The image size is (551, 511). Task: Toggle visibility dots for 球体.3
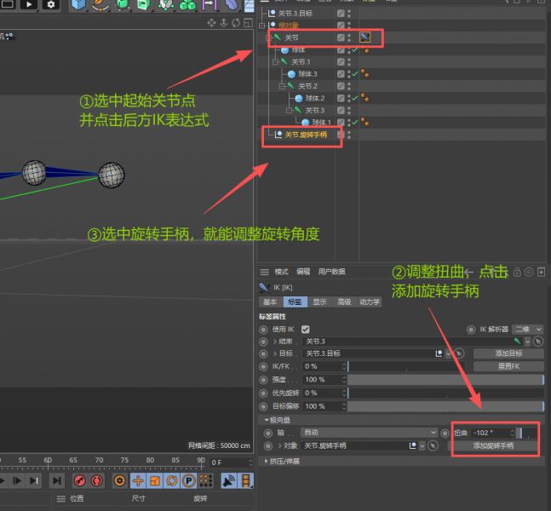(348, 75)
